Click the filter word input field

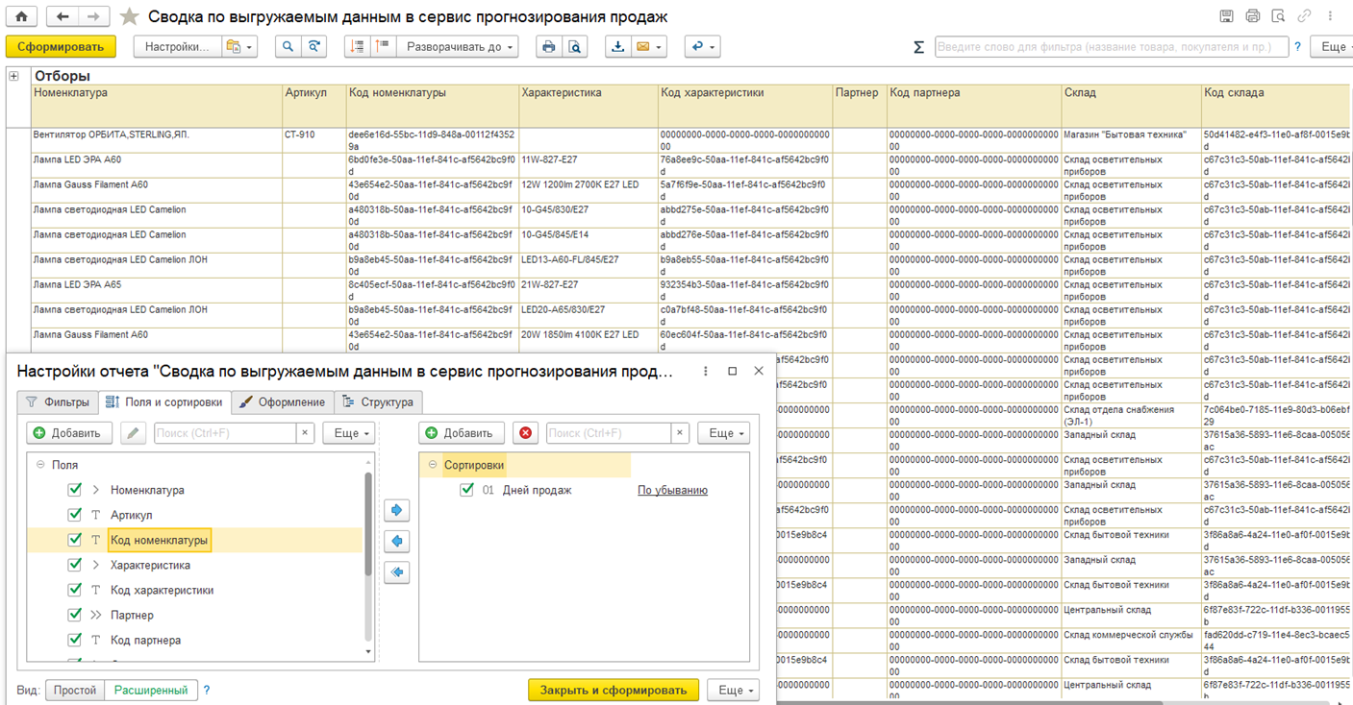coord(1111,46)
